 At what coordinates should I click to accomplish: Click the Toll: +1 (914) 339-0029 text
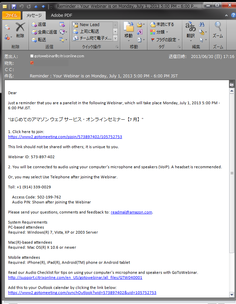click(29, 187)
